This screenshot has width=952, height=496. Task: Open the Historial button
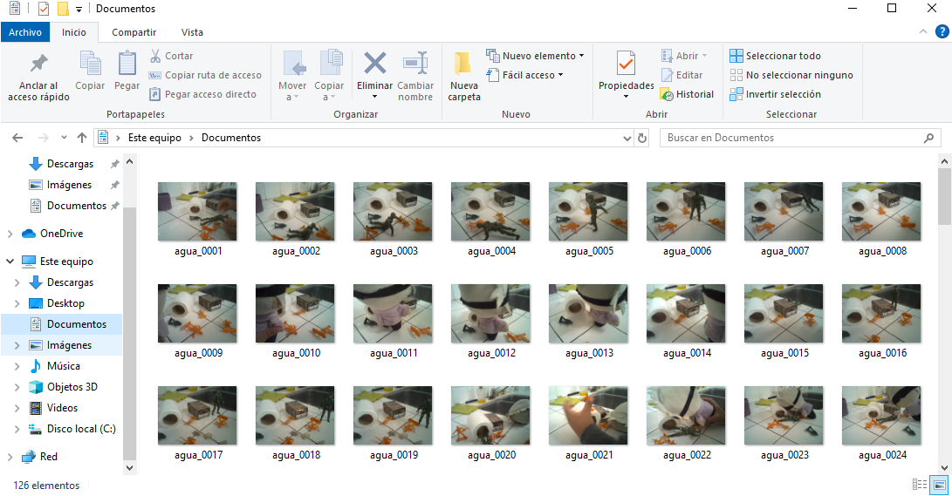coord(687,94)
